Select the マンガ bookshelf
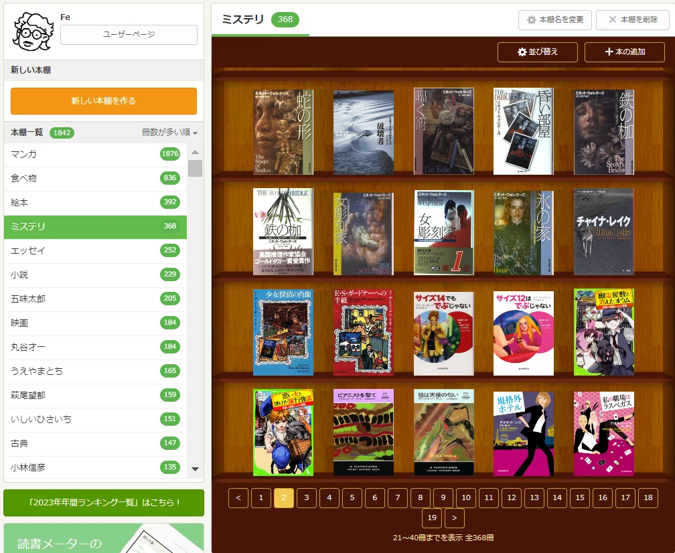Screen dimensions: 675x553 pos(96,154)
